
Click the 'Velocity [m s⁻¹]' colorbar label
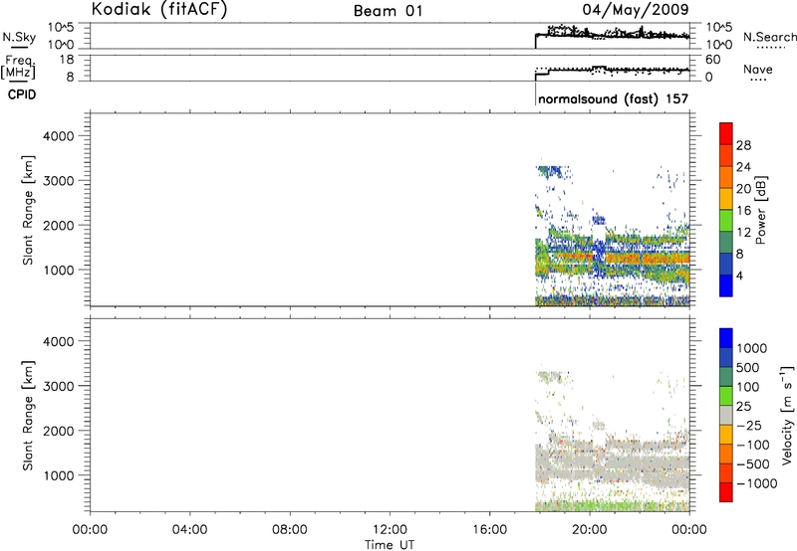point(787,415)
